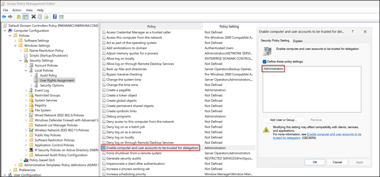380x177 pixels.
Task: Click the Wired Network (IEEE 802.3) Policies icon
Action: 31,115
